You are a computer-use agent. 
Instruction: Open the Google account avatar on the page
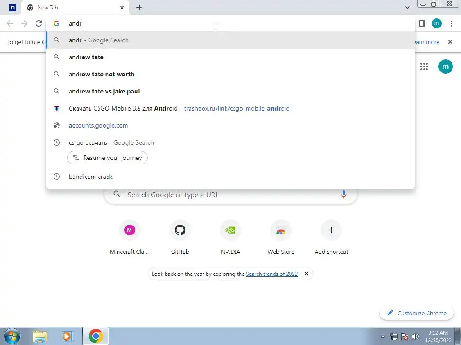click(445, 66)
